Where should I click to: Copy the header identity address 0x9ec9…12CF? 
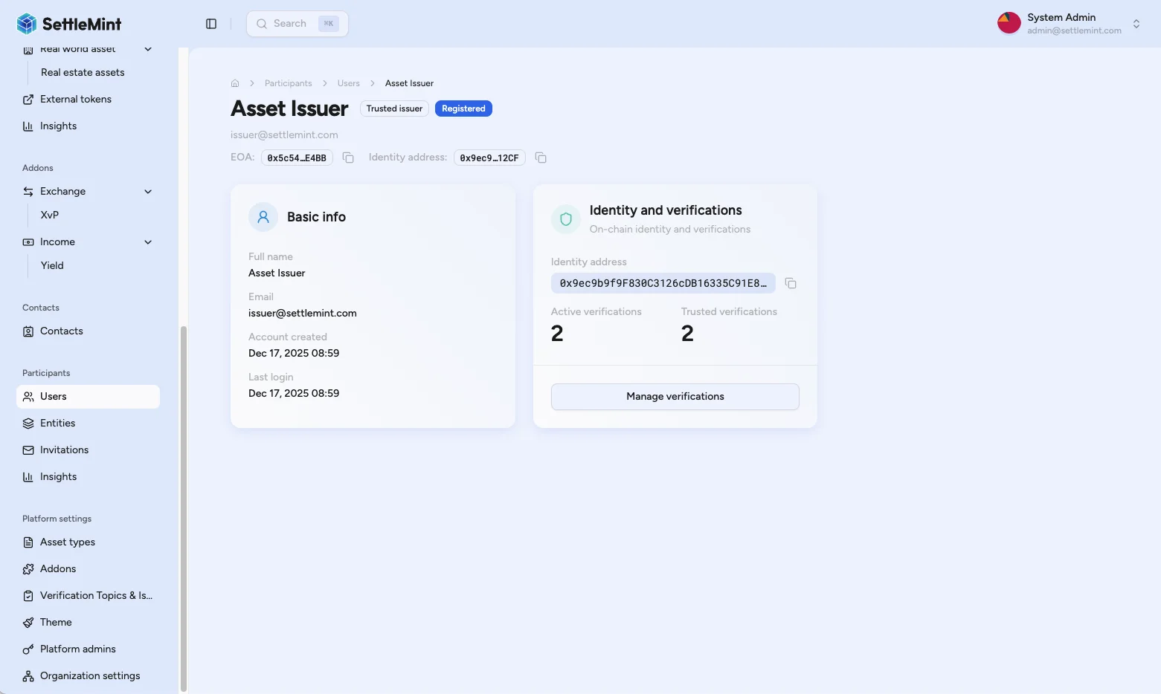[541, 158]
